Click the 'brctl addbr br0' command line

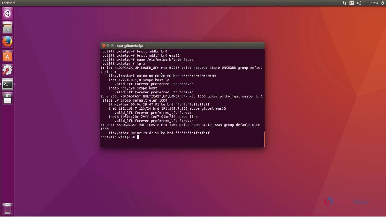click(134, 52)
